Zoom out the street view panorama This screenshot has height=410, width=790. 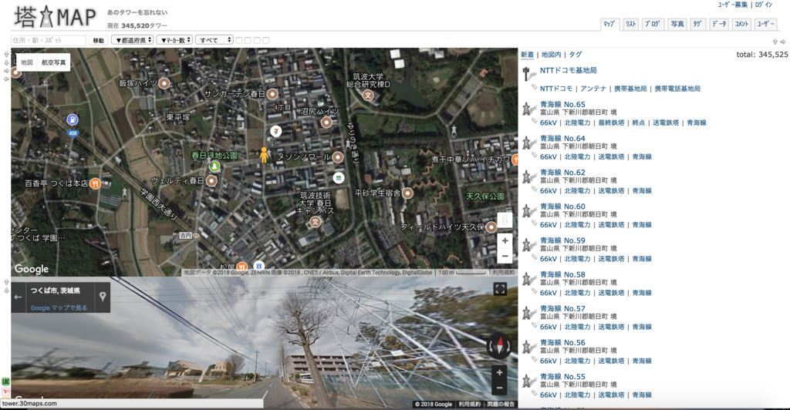pyautogui.click(x=499, y=388)
